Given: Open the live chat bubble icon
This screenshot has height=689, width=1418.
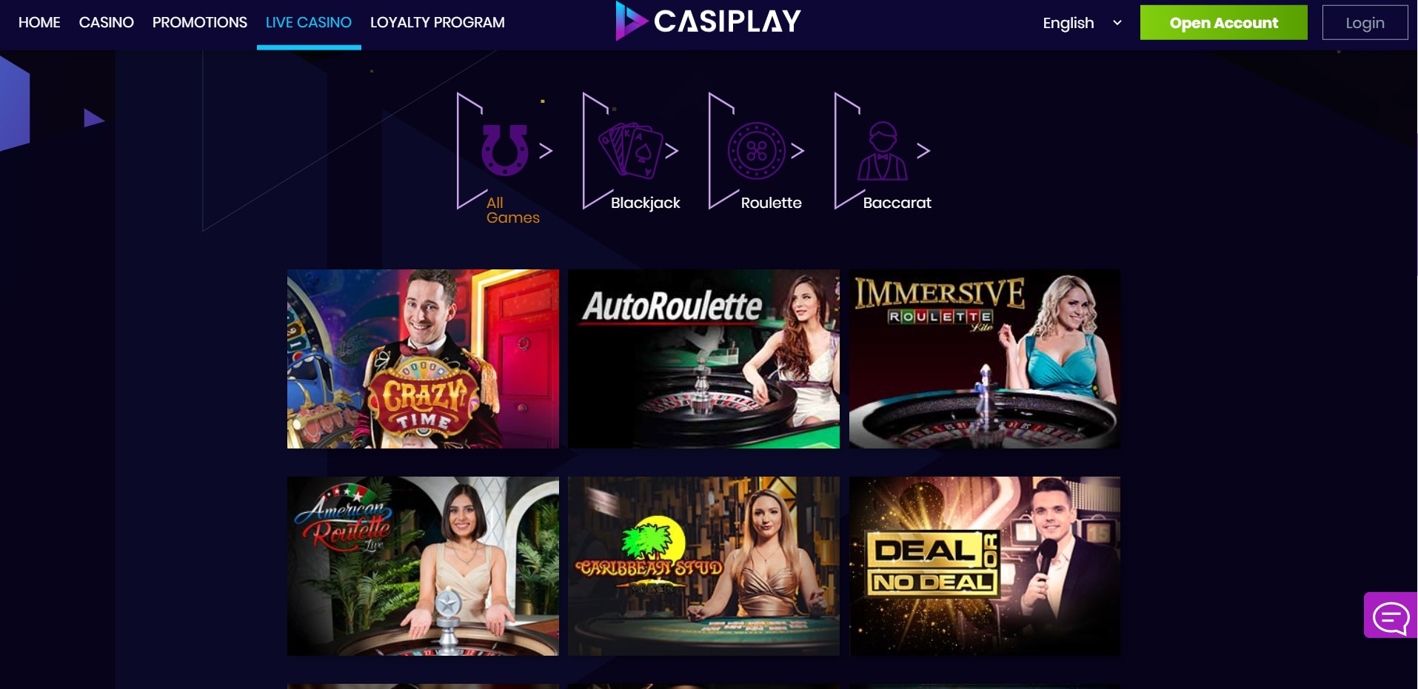Looking at the screenshot, I should 1391,615.
